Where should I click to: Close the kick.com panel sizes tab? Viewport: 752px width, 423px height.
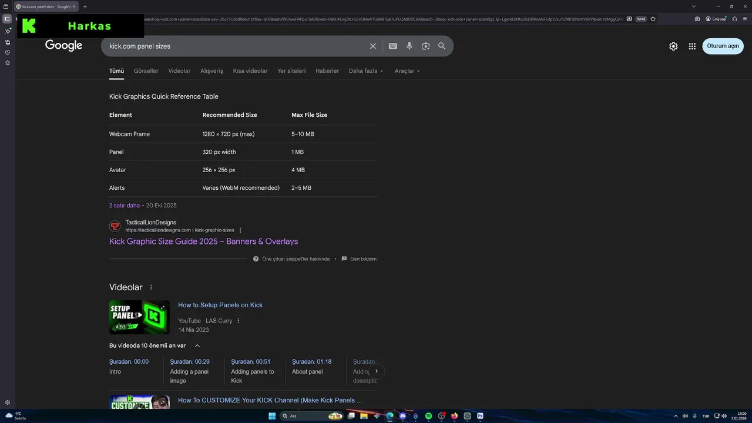pos(74,6)
